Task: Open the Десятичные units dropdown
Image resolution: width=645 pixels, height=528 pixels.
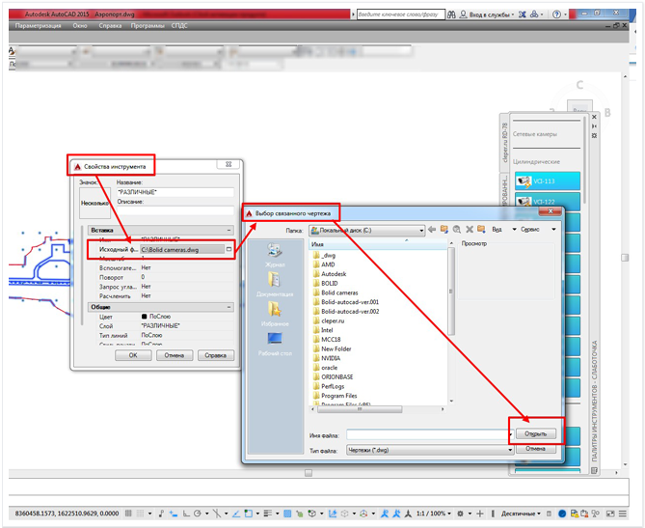Action: click(x=521, y=514)
